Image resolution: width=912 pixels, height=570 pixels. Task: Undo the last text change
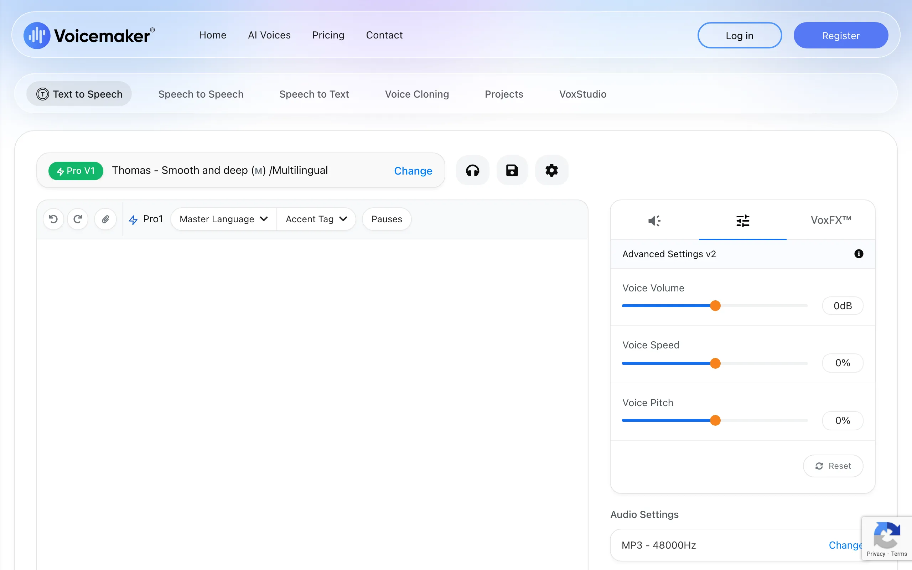tap(53, 219)
